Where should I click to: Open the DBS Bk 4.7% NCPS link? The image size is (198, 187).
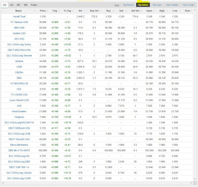[x=19, y=150]
